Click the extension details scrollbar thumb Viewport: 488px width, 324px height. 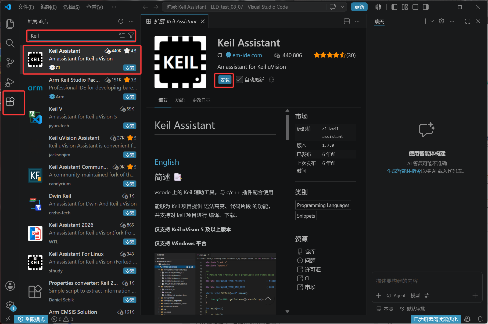pyautogui.click(x=287, y=127)
